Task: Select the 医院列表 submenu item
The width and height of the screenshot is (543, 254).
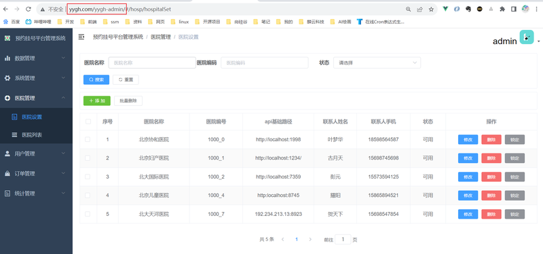Action: click(x=36, y=134)
